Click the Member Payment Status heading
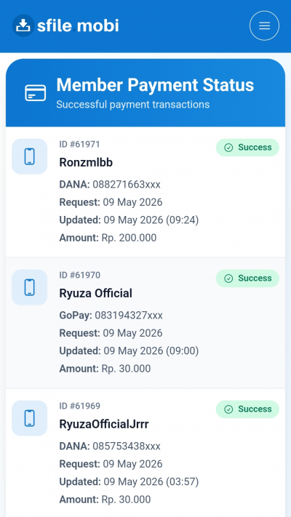This screenshot has width=291, height=517. (155, 85)
